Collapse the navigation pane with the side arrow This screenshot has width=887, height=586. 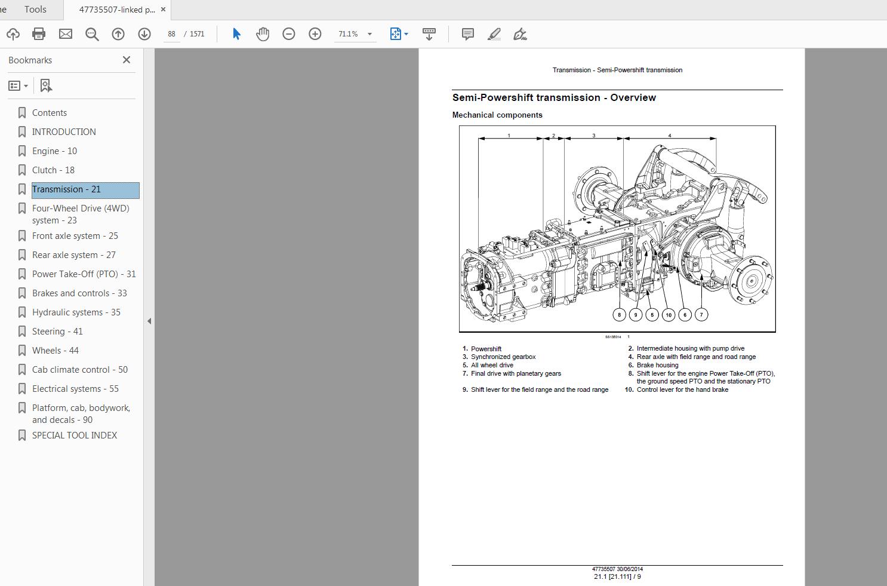pyautogui.click(x=149, y=320)
